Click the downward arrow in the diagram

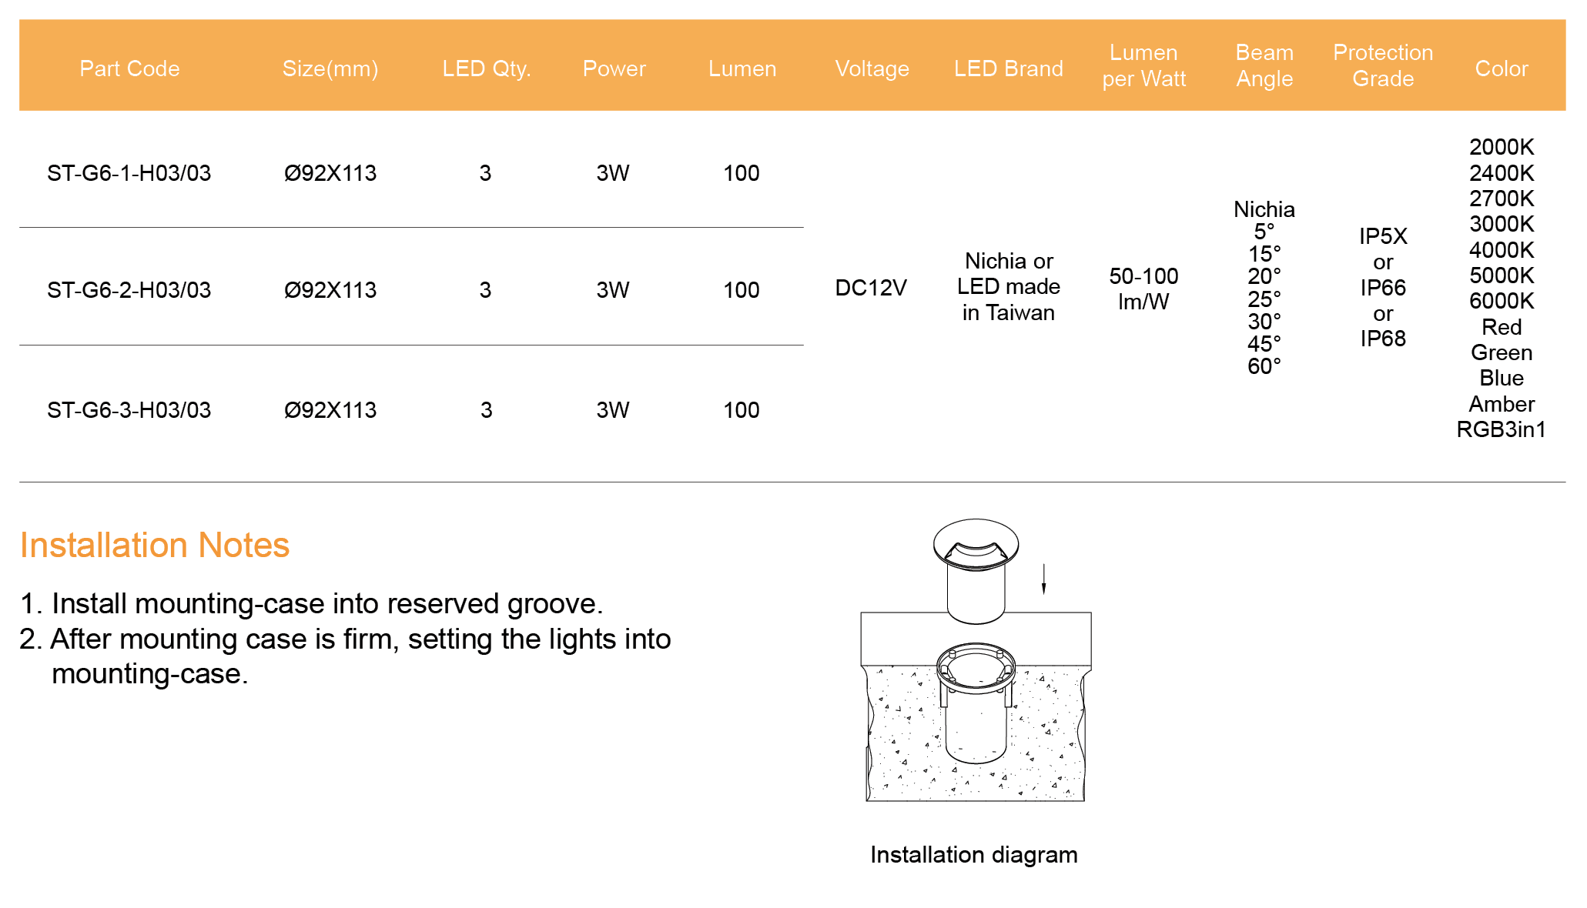click(1043, 579)
